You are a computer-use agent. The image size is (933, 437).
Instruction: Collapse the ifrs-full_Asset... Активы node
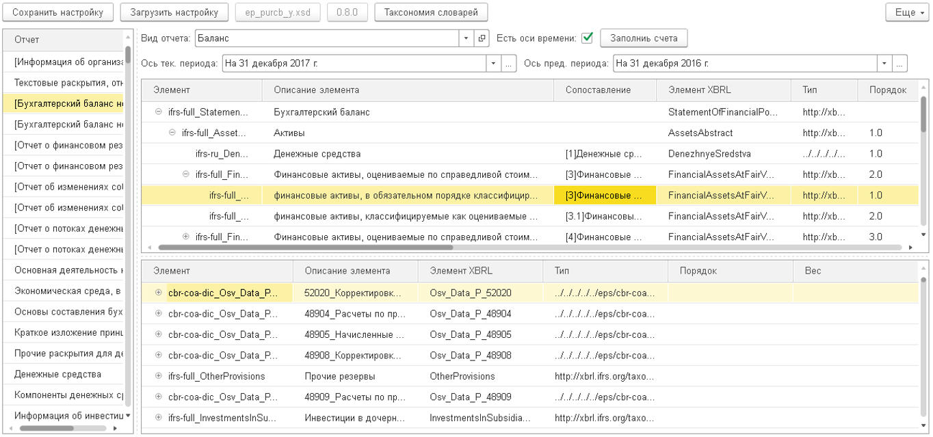(x=172, y=133)
